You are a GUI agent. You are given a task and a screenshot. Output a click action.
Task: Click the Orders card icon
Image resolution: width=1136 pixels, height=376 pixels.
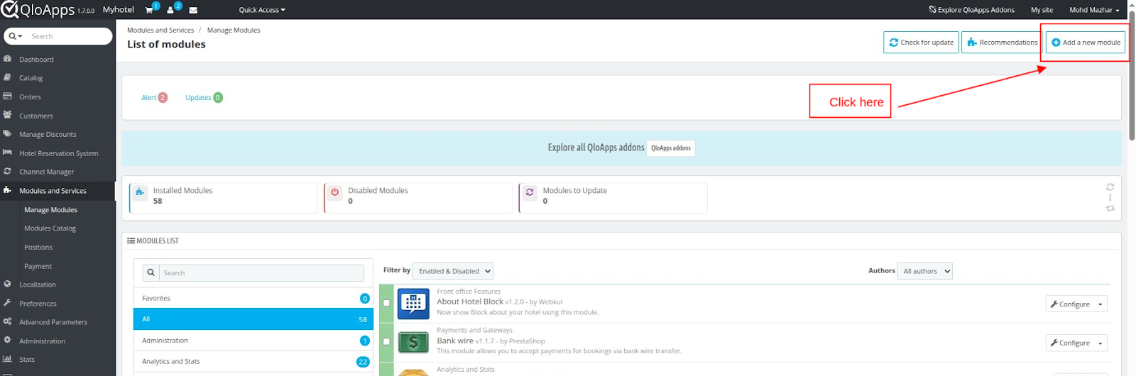coord(7,96)
